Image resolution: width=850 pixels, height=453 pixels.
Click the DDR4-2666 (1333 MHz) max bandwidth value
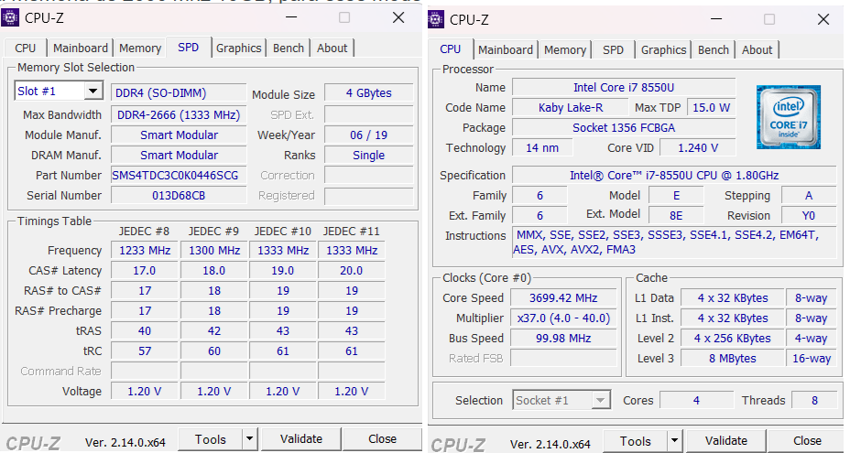pos(179,115)
